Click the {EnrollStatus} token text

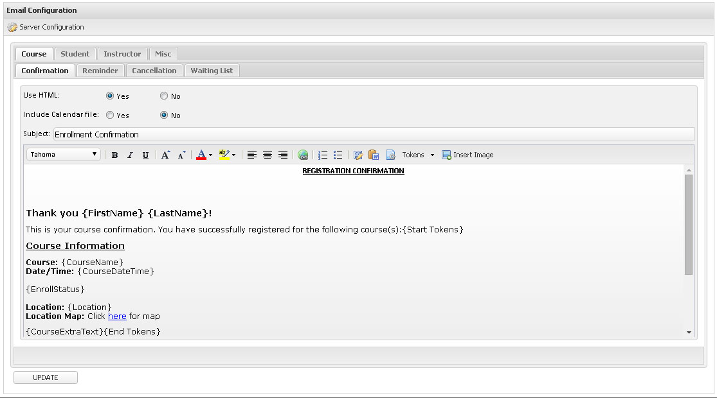click(x=55, y=290)
